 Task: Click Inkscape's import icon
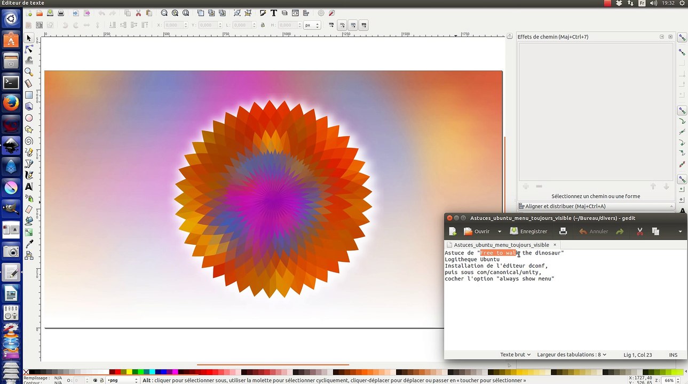point(76,13)
